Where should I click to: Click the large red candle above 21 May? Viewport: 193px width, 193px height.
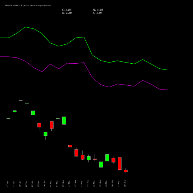[120, 164]
